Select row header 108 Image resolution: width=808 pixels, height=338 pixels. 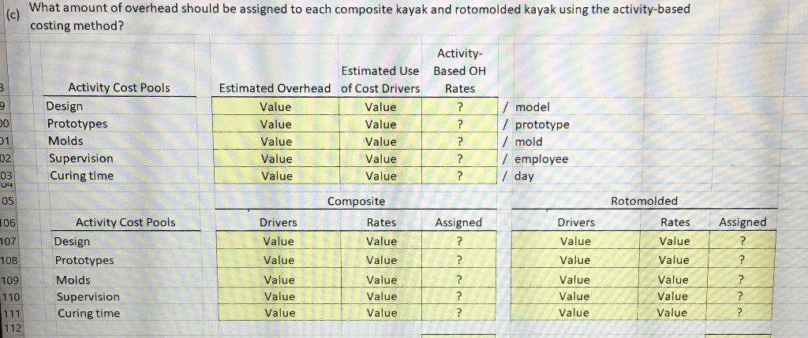(9, 260)
